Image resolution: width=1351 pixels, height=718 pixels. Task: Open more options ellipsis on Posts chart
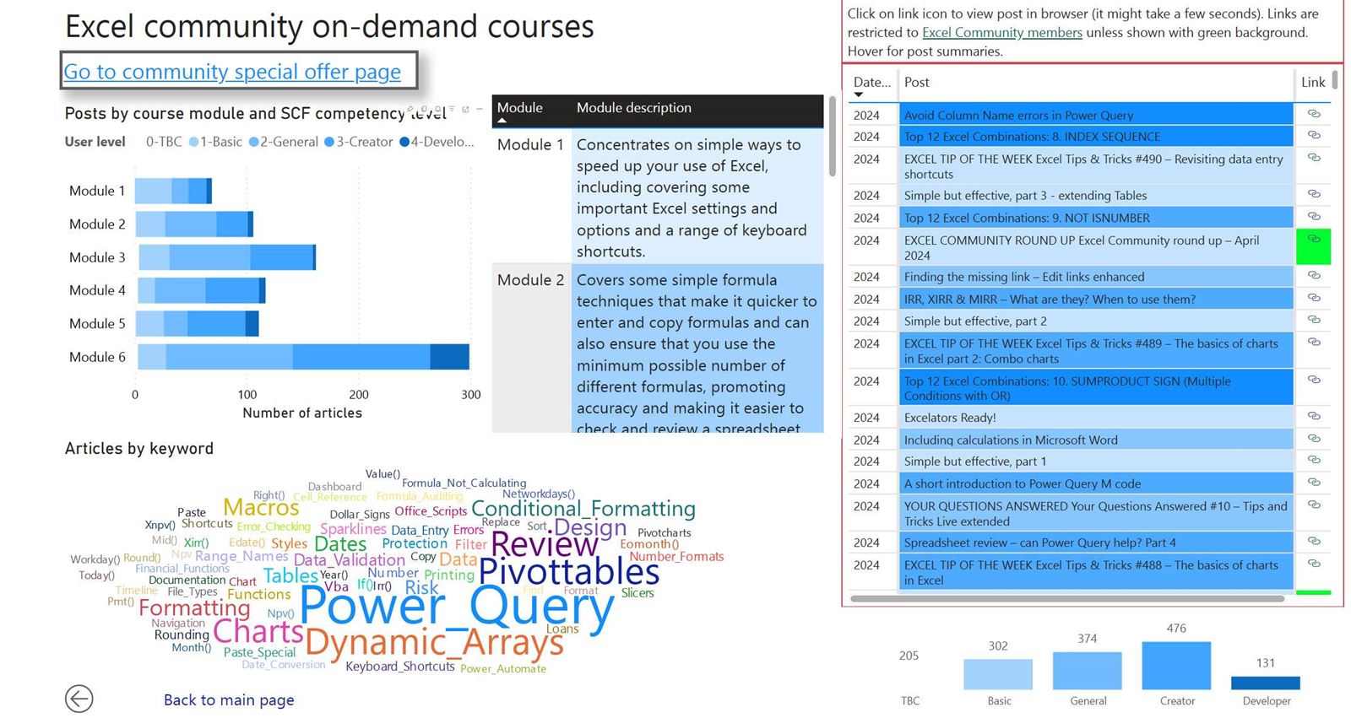pos(480,110)
